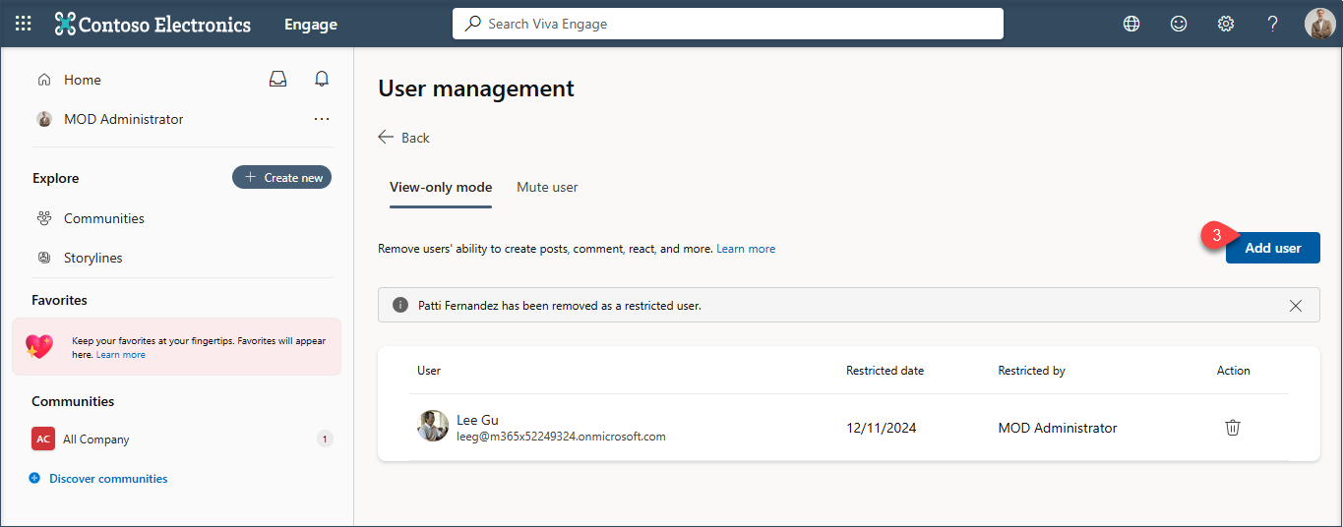Open the All Company community

click(x=95, y=439)
